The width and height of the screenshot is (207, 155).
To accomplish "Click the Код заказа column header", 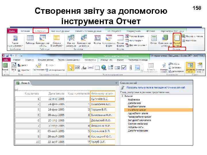I will pyautogui.click(x=32, y=94).
